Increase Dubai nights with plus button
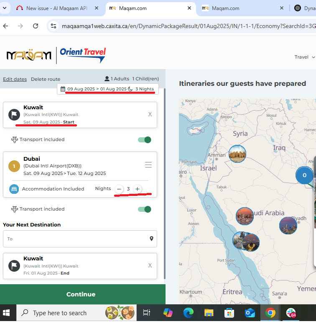 click(137, 189)
